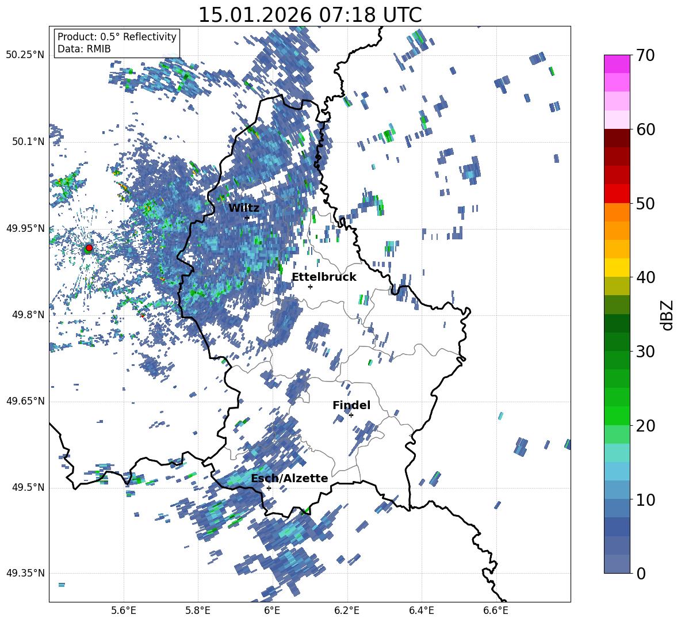Click the 49.5°N latitude label
Viewport: 681px width, 622px height.
[28, 487]
